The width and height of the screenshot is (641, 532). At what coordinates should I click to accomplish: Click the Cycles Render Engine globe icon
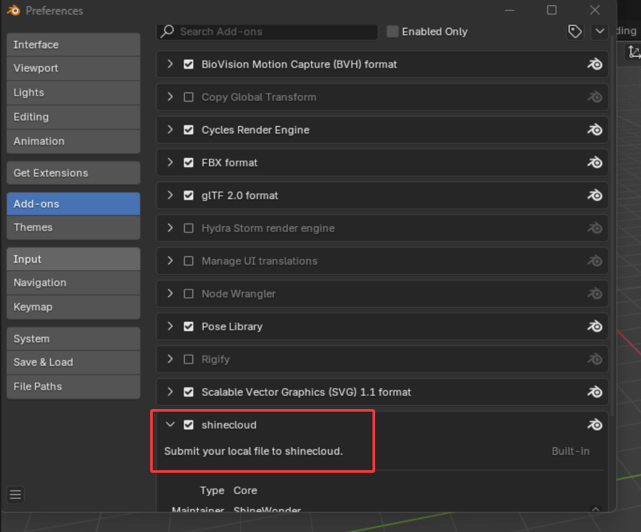[595, 129]
